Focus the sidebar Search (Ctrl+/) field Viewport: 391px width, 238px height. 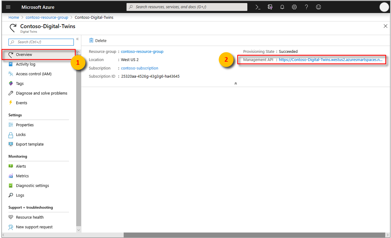point(41,42)
